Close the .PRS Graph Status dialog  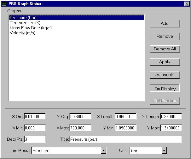(x=187, y=4)
